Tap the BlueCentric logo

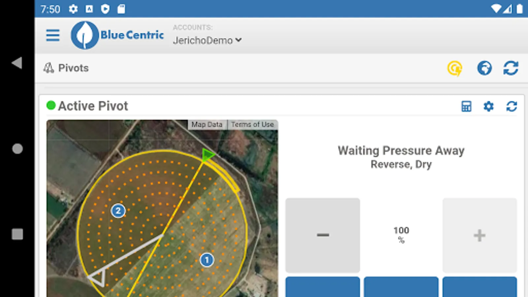point(117,35)
